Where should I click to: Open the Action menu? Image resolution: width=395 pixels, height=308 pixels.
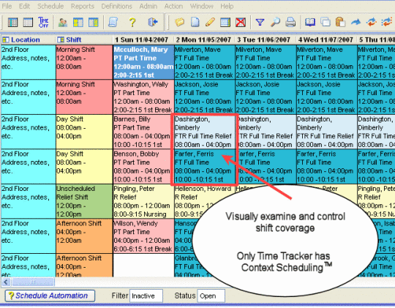[x=173, y=6]
